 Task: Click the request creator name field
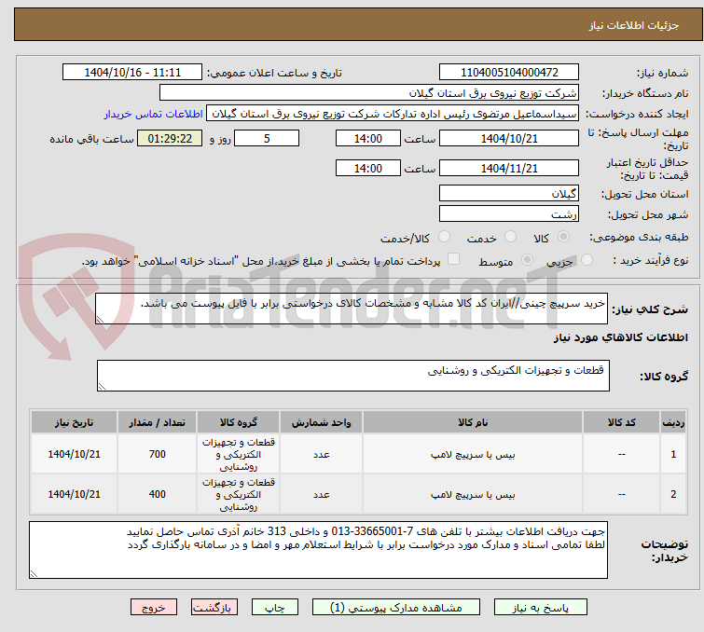[393, 114]
